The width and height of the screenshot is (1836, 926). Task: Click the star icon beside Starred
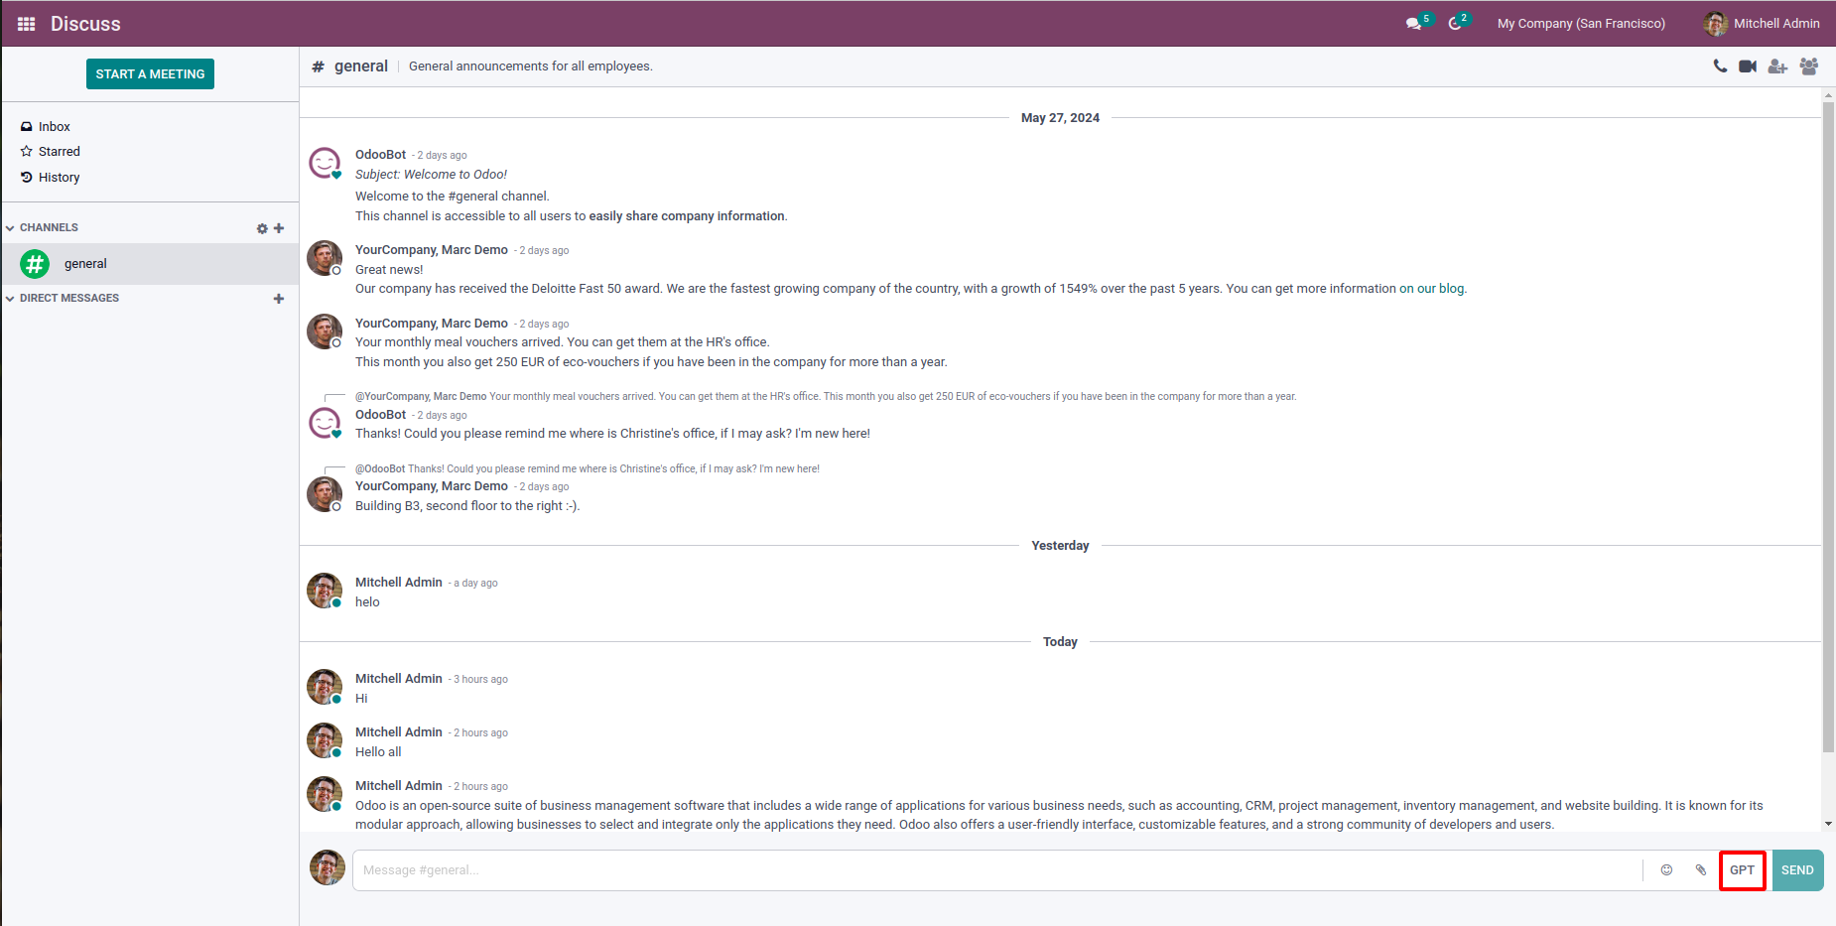(x=27, y=152)
